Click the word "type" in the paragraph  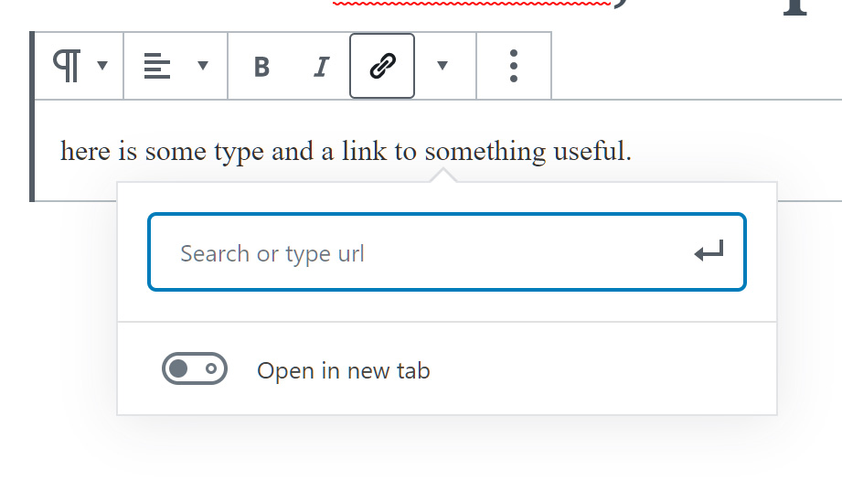pos(240,151)
